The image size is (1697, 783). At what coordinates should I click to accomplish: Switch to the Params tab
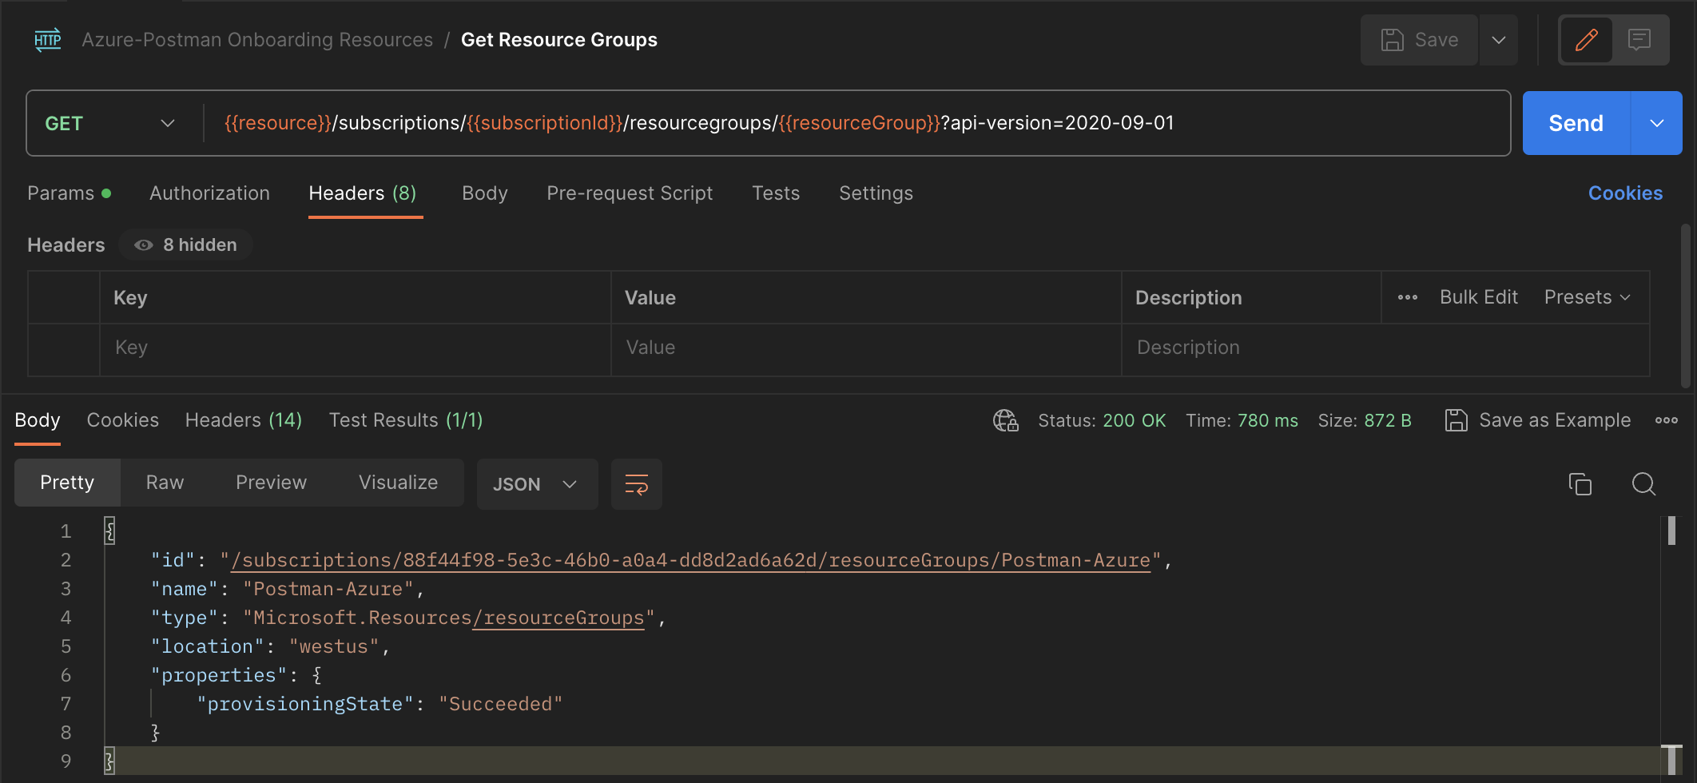[69, 193]
